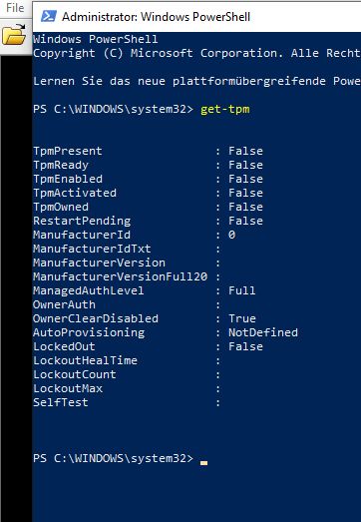
Task: Click the PowerShell icon in the title bar
Action: tap(49, 16)
